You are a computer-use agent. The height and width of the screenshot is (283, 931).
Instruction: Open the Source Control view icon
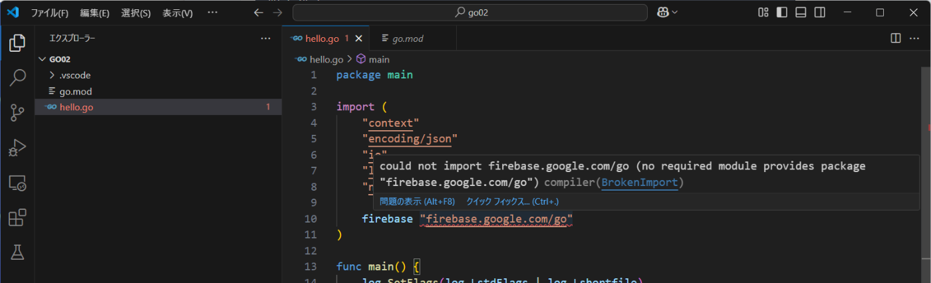17,113
